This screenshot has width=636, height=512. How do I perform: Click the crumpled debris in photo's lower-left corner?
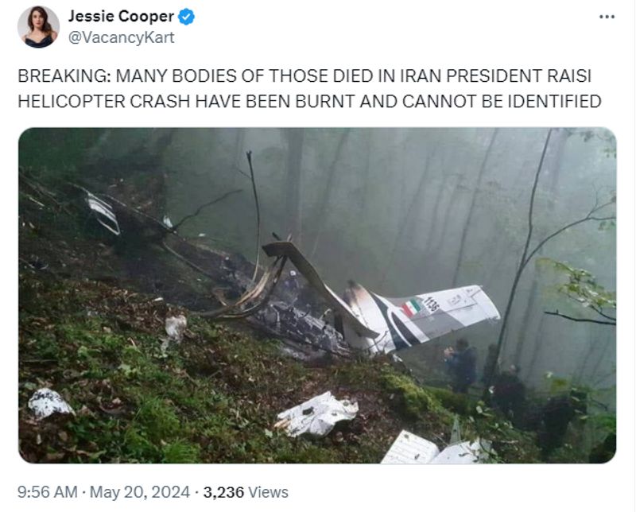click(x=50, y=402)
